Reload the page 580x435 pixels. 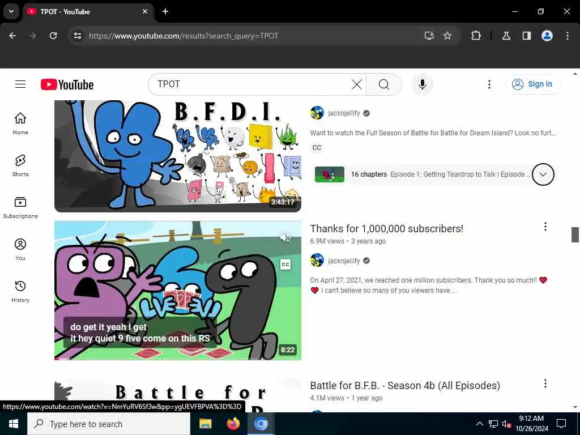click(x=53, y=36)
